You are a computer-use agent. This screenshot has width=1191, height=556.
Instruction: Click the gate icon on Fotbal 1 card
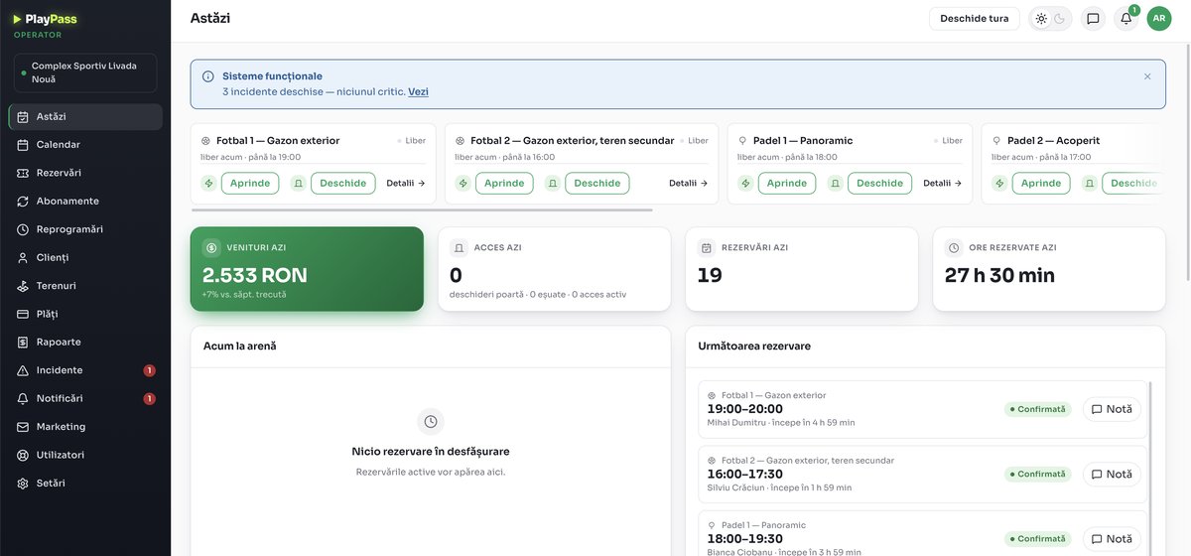pos(298,183)
